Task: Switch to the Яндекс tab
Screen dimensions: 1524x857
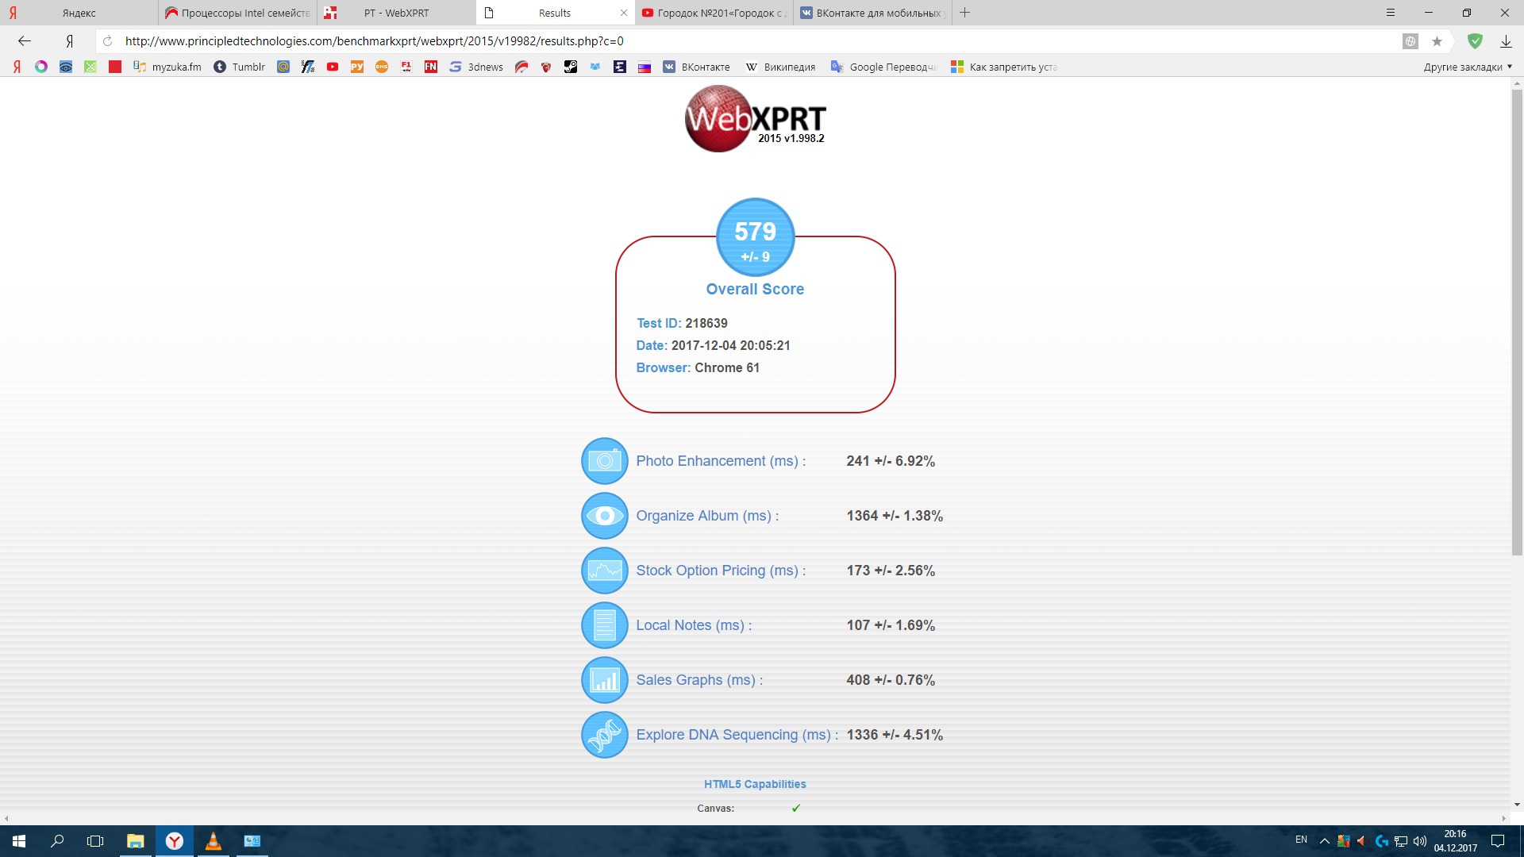Action: point(79,13)
